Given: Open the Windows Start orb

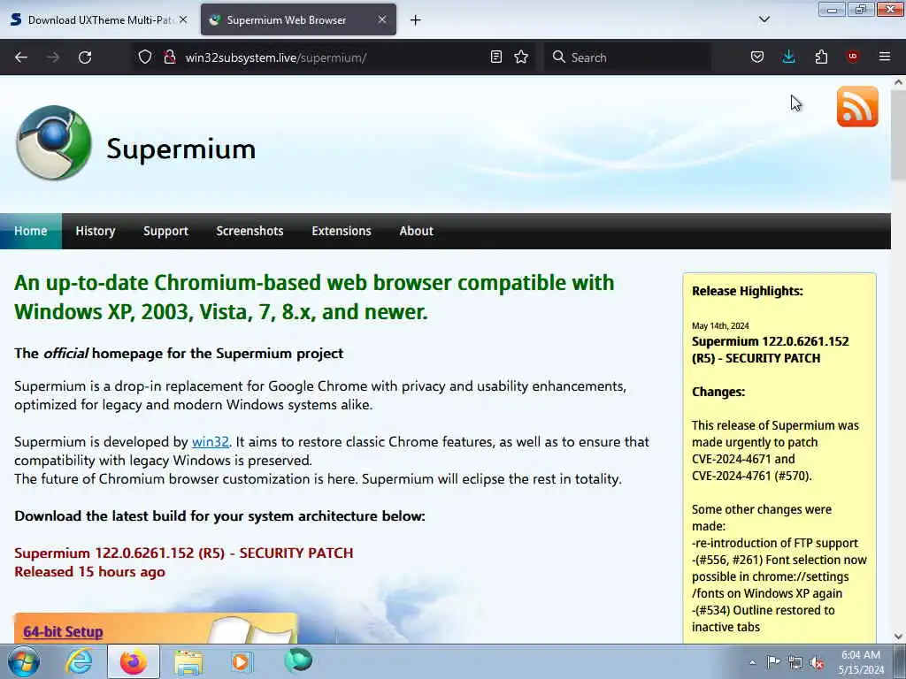Looking at the screenshot, I should click(x=24, y=661).
